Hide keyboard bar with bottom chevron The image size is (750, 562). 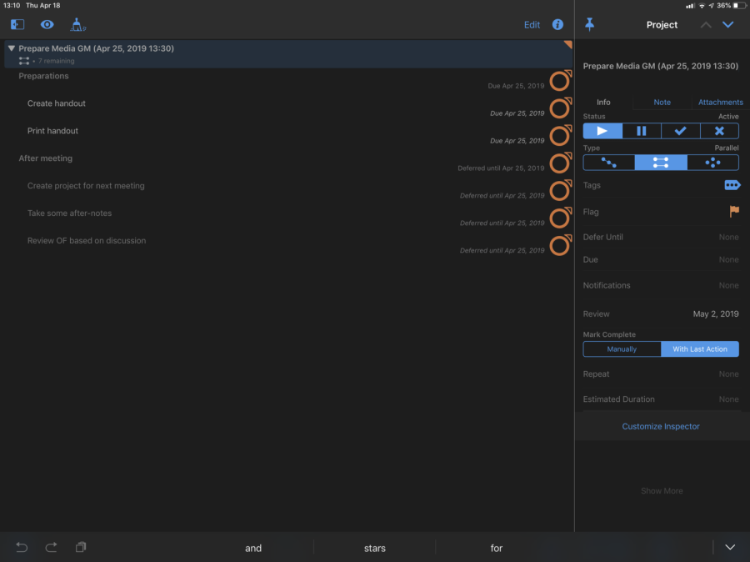point(730,547)
